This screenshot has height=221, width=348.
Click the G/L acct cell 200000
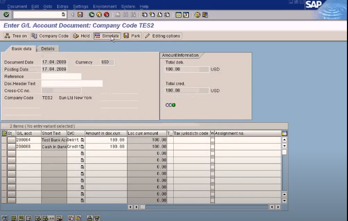coord(29,147)
